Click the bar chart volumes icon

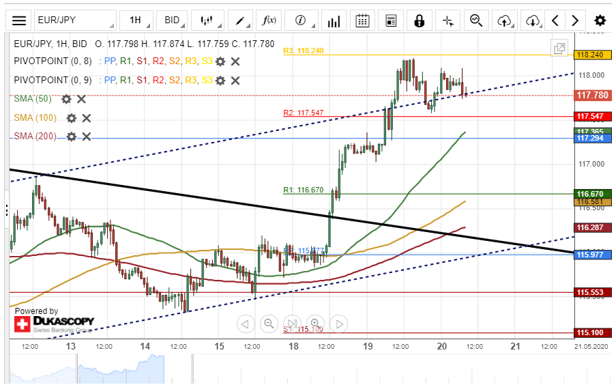point(334,20)
